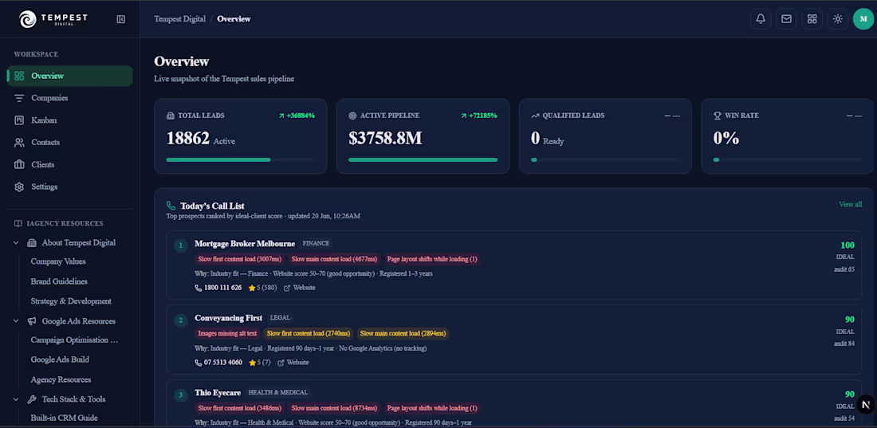The width and height of the screenshot is (877, 428).
Task: Open Strategy & Development resource
Action: (71, 301)
